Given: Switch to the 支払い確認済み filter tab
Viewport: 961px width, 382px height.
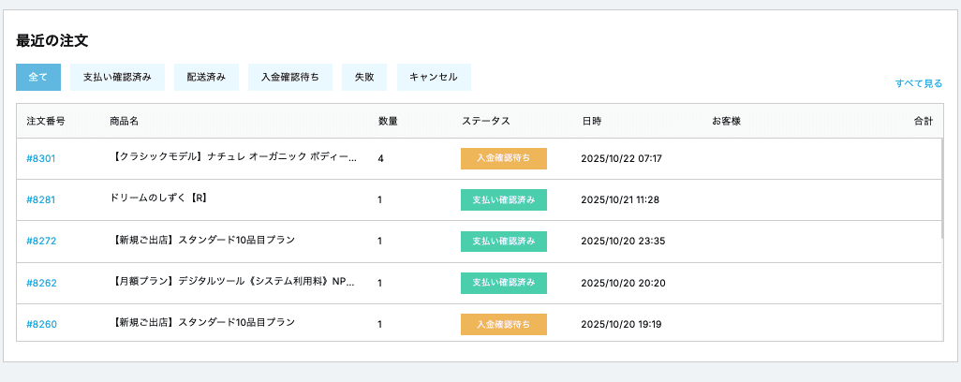Looking at the screenshot, I should tap(117, 77).
